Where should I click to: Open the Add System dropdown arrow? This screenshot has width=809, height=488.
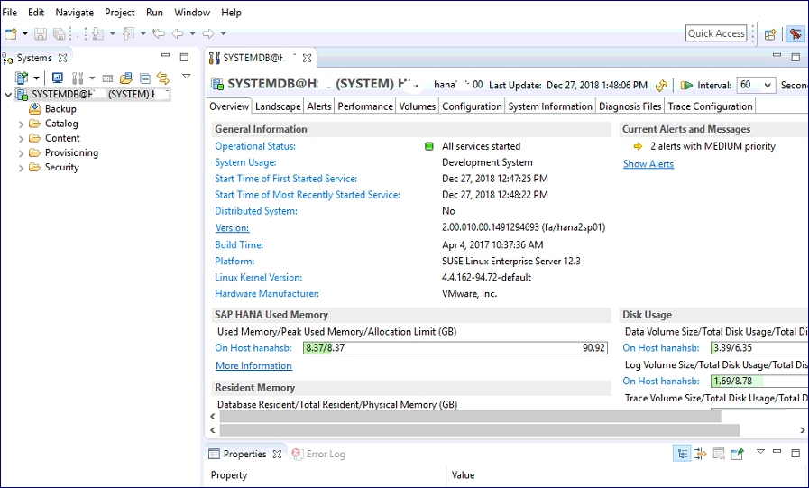[36, 78]
